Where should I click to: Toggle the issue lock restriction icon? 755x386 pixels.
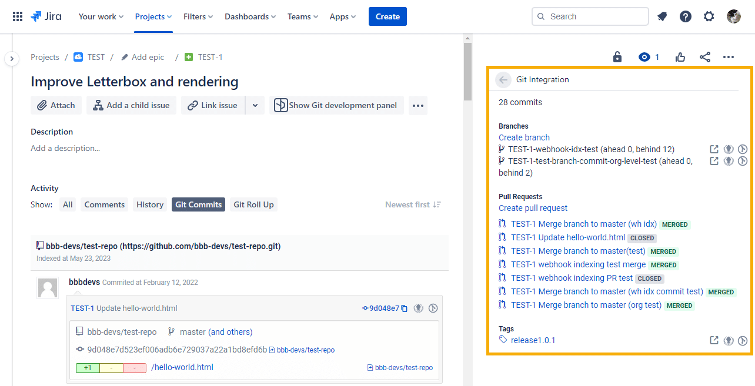(617, 57)
